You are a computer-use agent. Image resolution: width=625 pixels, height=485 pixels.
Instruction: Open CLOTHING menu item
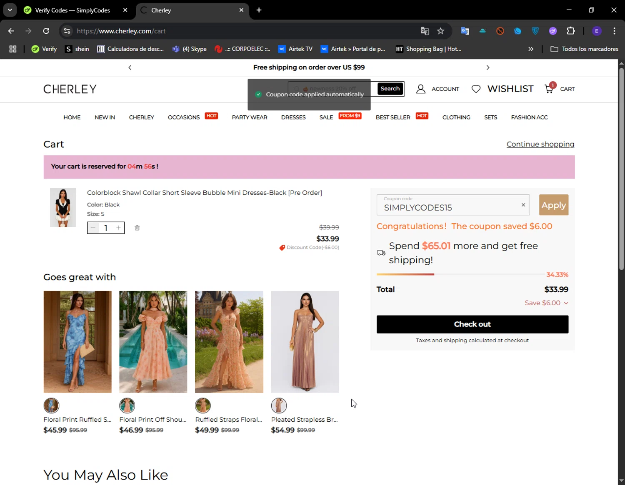point(456,117)
